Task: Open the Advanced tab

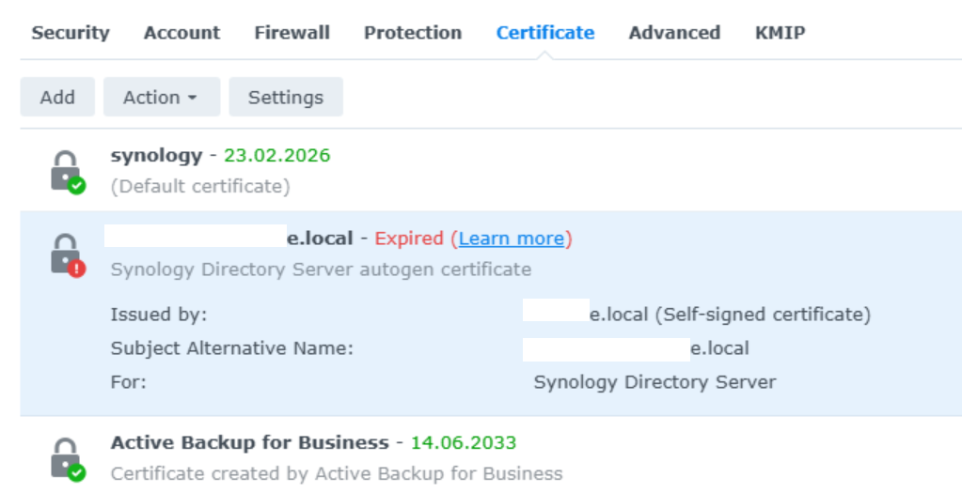Action: tap(674, 33)
